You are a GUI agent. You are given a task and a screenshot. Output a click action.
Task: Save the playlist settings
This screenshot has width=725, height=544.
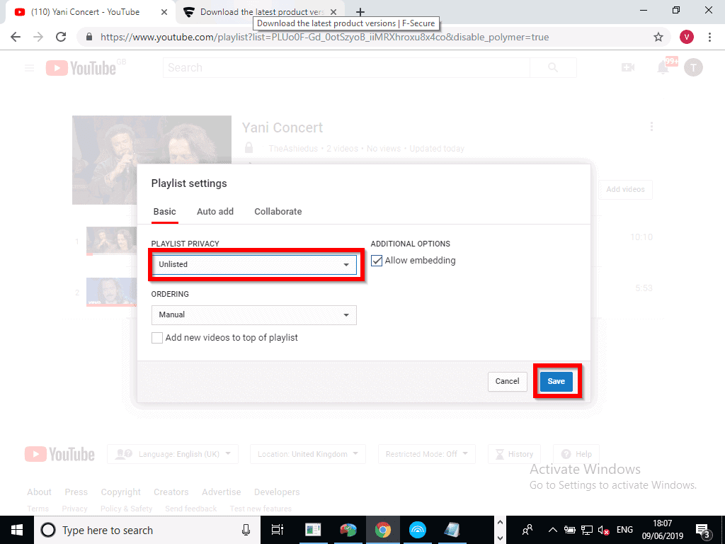556,381
